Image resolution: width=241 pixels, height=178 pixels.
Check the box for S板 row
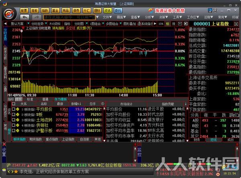pyautogui.click(x=14, y=115)
